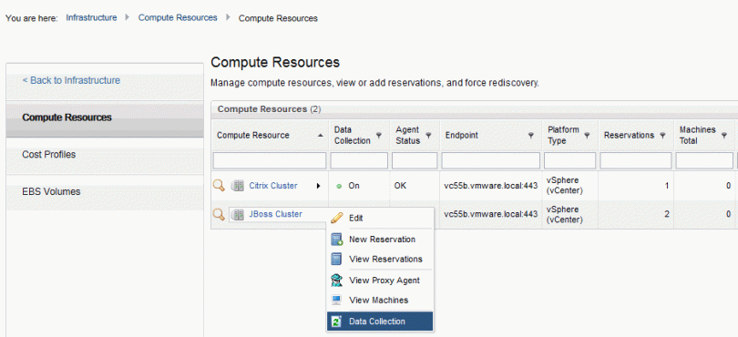Click the Endpoint filter text box
The image size is (738, 337).
tap(491, 160)
